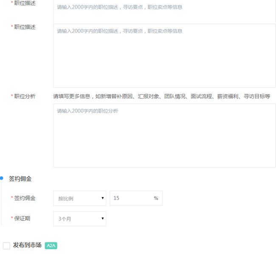
Task: Click the hint text starting 请填写更多信息
Action: click(x=162, y=96)
